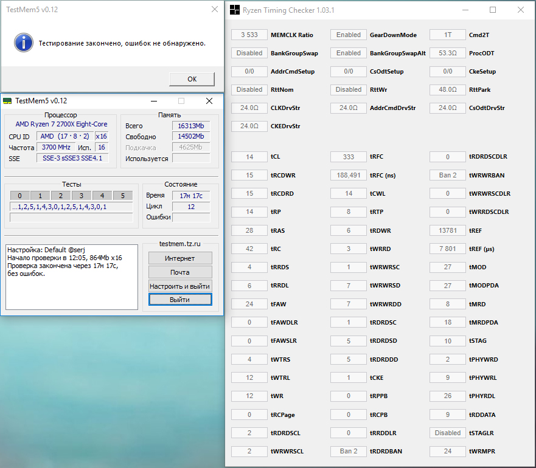Click the tRFC (ns) value 188,491
Image resolution: width=536 pixels, height=468 pixels.
349,175
